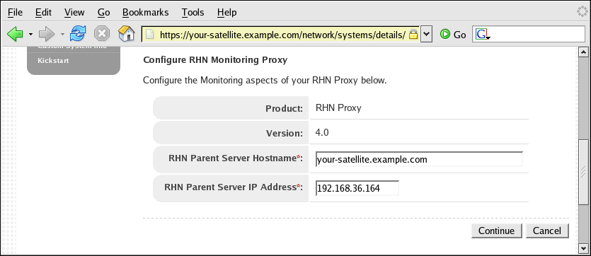591x256 pixels.
Task: Select the Kickstart sidebar link
Action: coord(53,61)
